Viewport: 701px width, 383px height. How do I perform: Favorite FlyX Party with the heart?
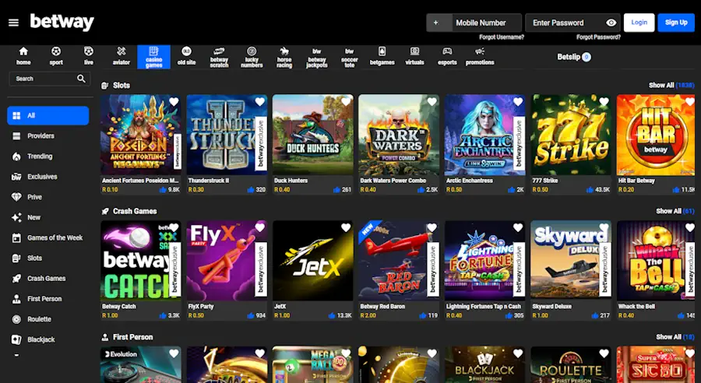(259, 228)
